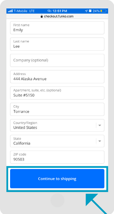
Task: Select the California state field
Action: (x=57, y=141)
